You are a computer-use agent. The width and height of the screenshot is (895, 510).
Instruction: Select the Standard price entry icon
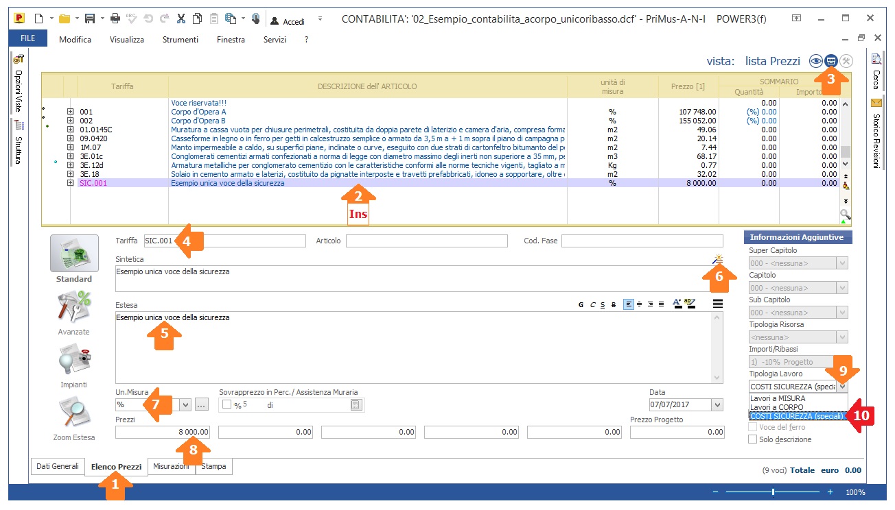click(74, 254)
